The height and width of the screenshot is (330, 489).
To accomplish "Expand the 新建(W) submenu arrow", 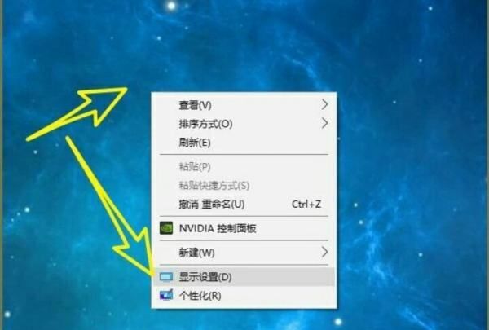I will pyautogui.click(x=324, y=252).
